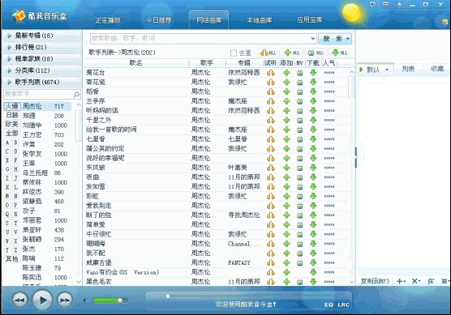Open the message bubble icon in title bar
Viewport: 451px width, 315px height.
click(372, 5)
